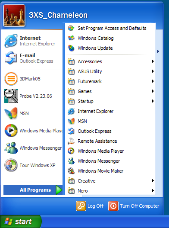Click the green All Programs arrow
The height and width of the screenshot is (228, 169).
(59, 190)
